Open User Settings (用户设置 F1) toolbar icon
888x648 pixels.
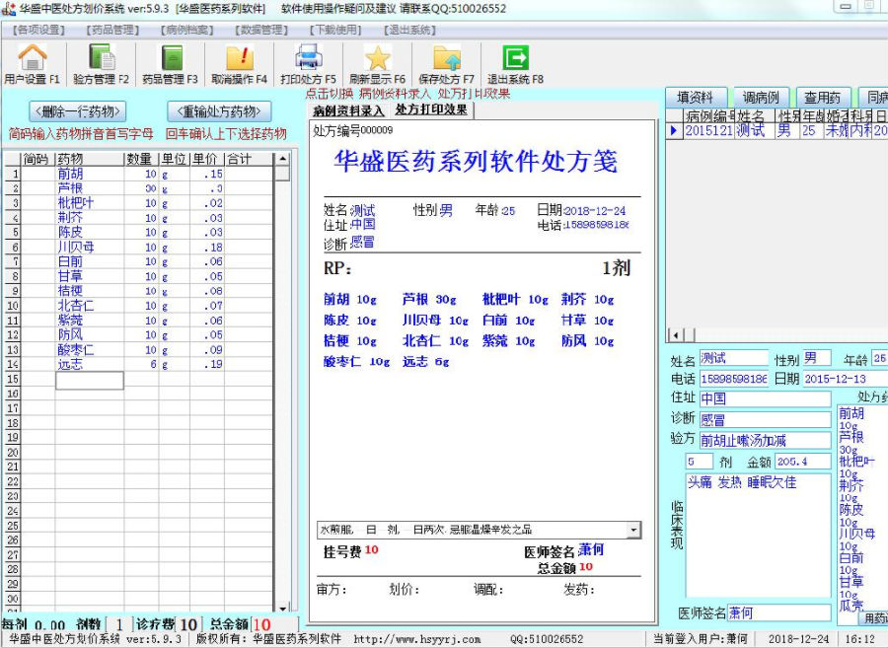pos(33,63)
